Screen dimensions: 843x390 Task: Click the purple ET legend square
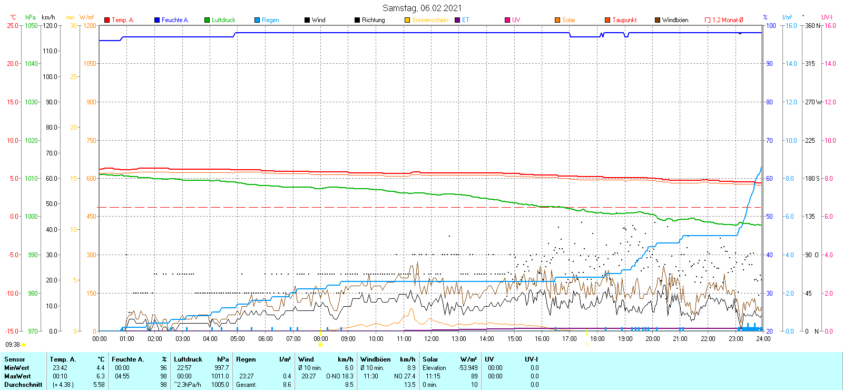tap(457, 20)
